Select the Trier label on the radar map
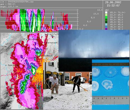Screen dimensions: 130x110 tap(4, 46)
